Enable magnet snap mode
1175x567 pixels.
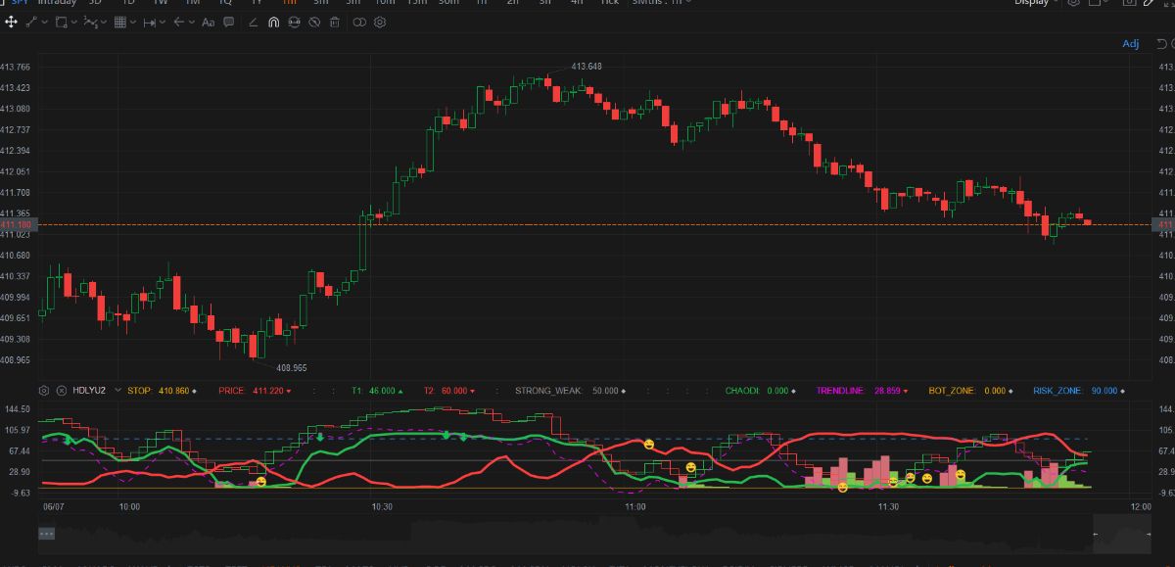point(273,22)
